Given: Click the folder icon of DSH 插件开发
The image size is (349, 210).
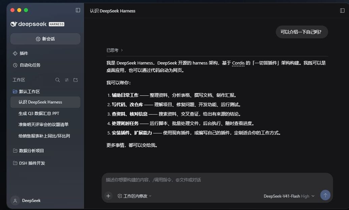Looking at the screenshot, I should [x=15, y=163].
